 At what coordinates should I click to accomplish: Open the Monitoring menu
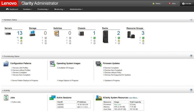(59, 9)
